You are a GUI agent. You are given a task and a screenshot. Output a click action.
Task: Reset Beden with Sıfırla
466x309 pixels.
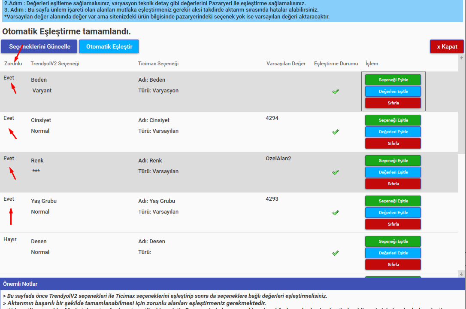393,103
